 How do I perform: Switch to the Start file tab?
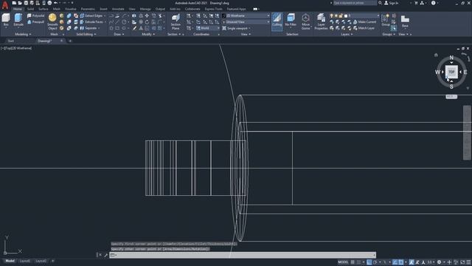pos(11,41)
